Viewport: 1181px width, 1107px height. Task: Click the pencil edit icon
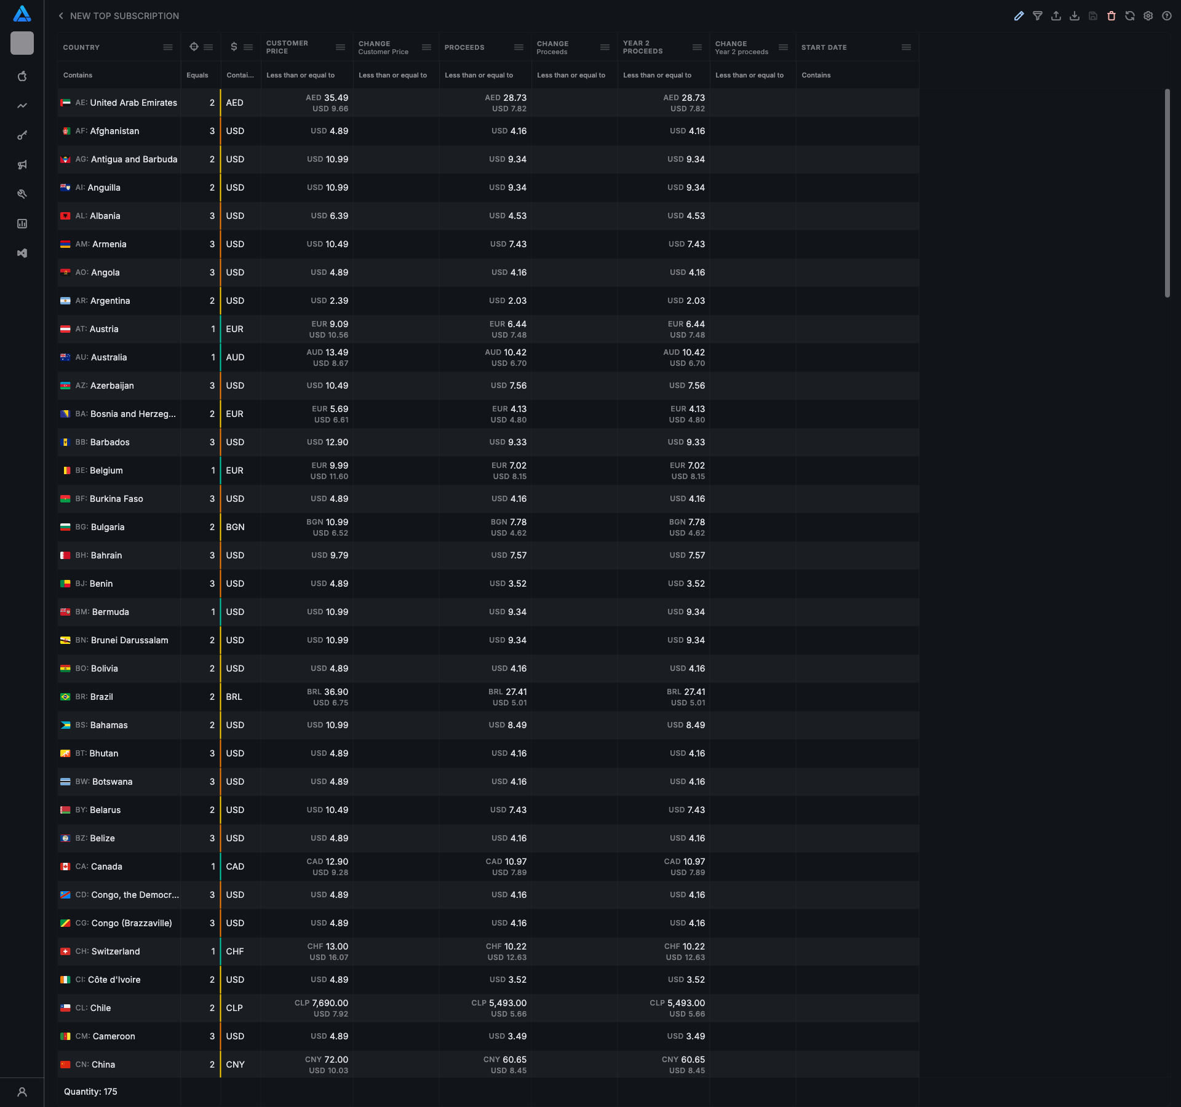click(1019, 16)
